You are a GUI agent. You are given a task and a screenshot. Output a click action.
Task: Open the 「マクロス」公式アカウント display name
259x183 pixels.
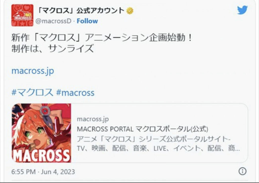80,11
